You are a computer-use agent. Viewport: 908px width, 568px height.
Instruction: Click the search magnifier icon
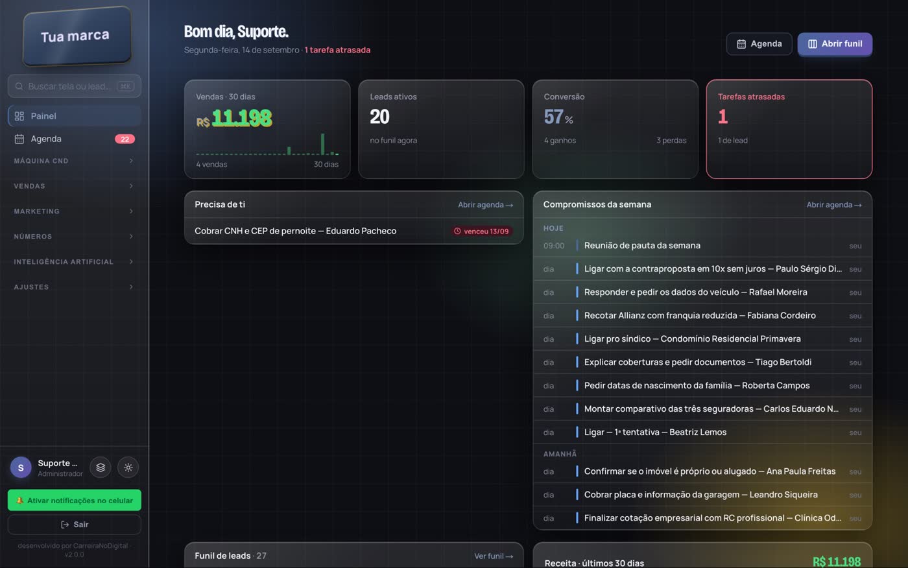pos(19,86)
